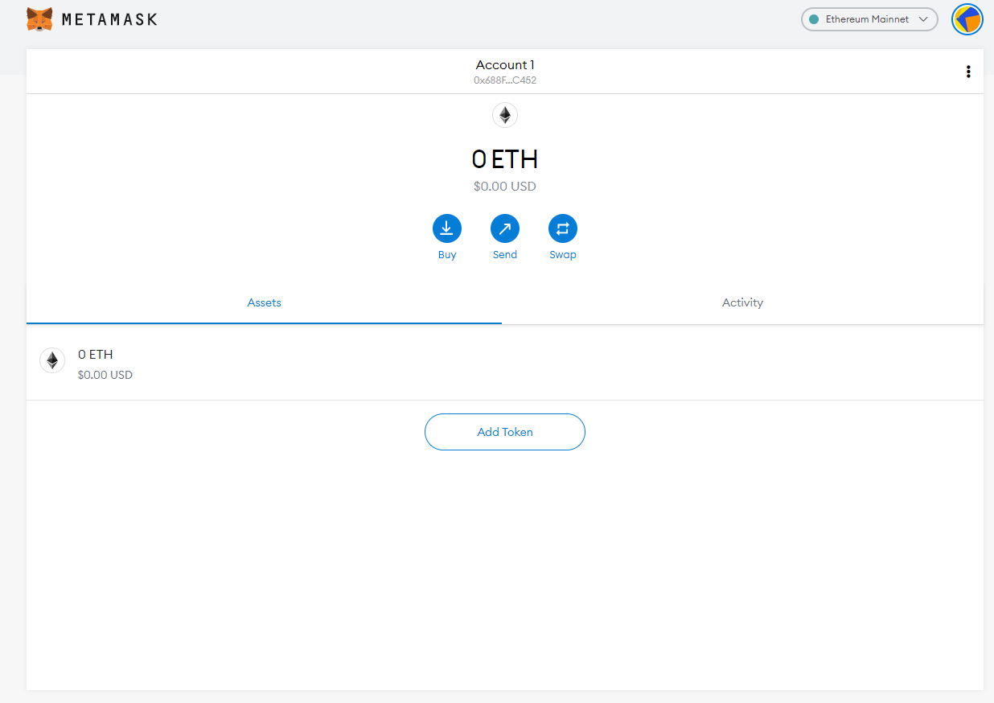Click the Add Token button
The width and height of the screenshot is (994, 703).
click(505, 432)
